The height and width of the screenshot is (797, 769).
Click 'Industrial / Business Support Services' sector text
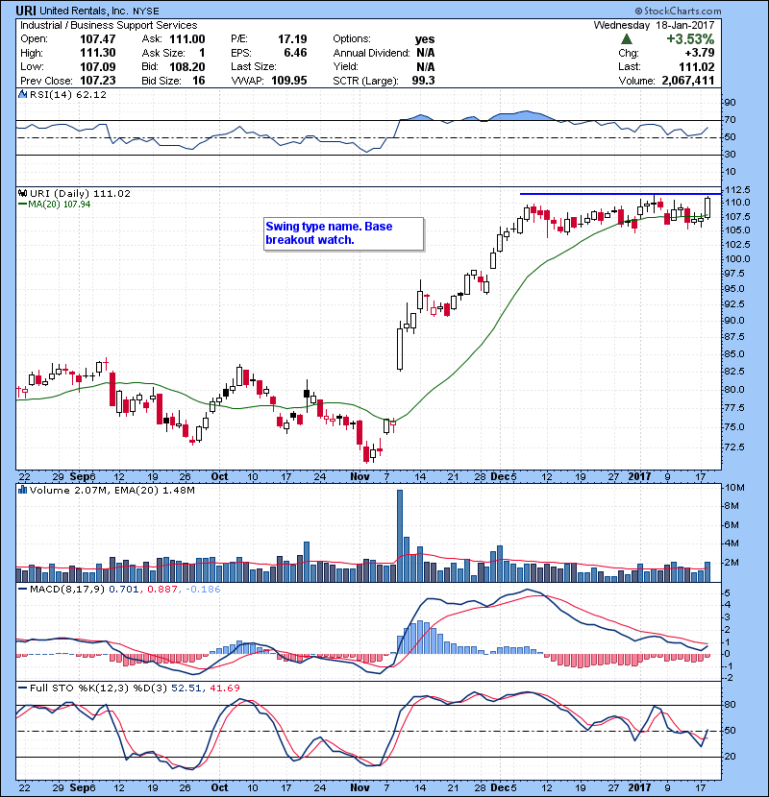[109, 25]
